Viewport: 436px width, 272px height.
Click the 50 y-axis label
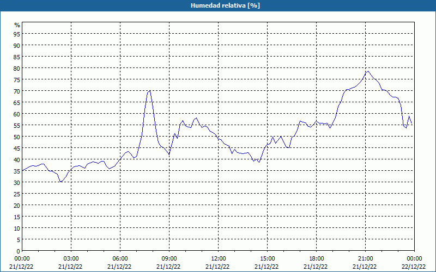(x=17, y=137)
